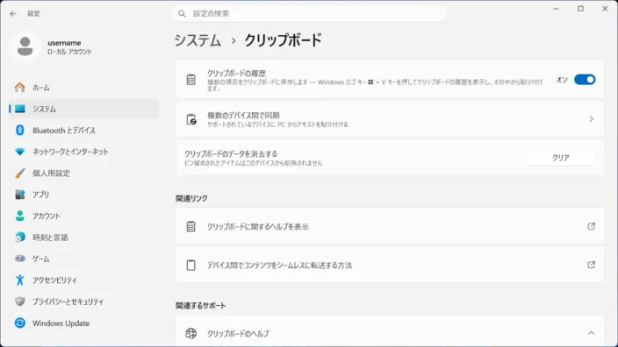Screen dimensions: 618x347
Task: Open Bluetooth とデバイス settings
Action: [83, 131]
